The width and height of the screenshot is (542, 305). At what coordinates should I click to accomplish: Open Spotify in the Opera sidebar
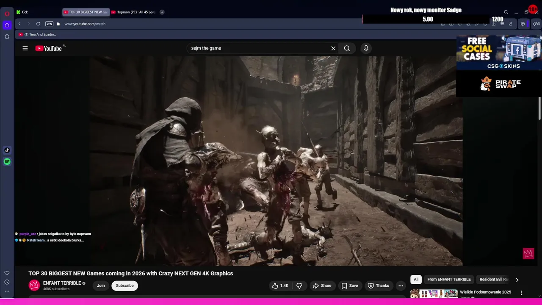(x=7, y=161)
